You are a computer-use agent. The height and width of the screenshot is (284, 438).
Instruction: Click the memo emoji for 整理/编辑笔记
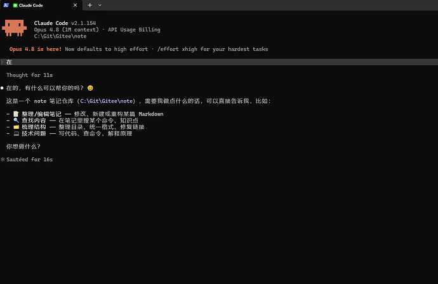pyautogui.click(x=17, y=114)
